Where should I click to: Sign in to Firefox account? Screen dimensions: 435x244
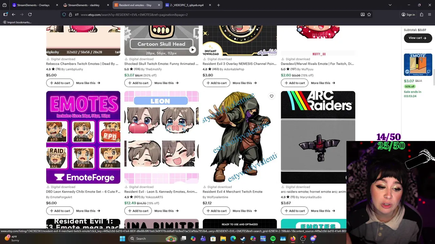[x=408, y=15]
